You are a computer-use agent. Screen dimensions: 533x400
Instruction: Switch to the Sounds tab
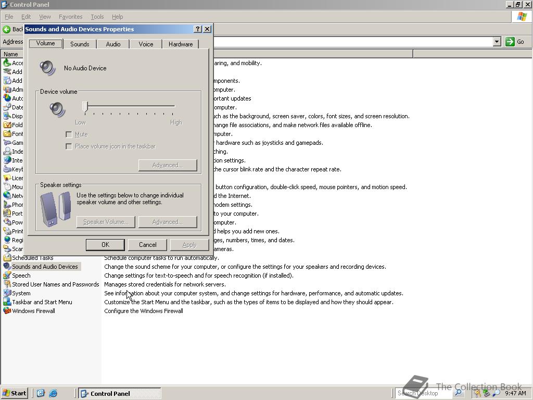(x=80, y=44)
